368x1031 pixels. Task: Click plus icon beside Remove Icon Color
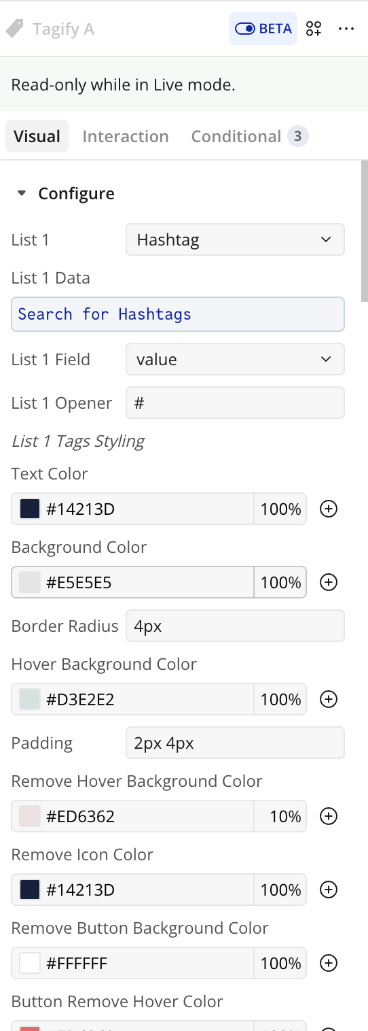point(329,890)
